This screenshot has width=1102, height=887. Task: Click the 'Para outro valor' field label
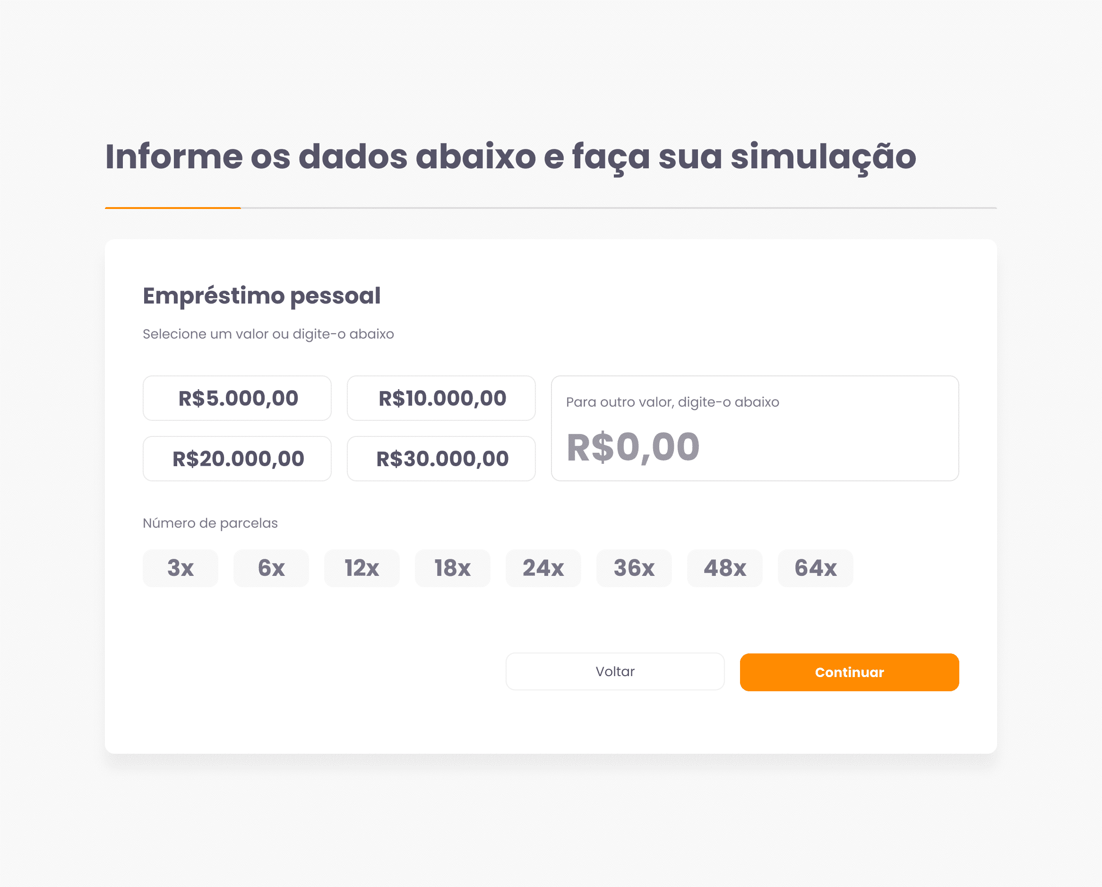pyautogui.click(x=672, y=402)
